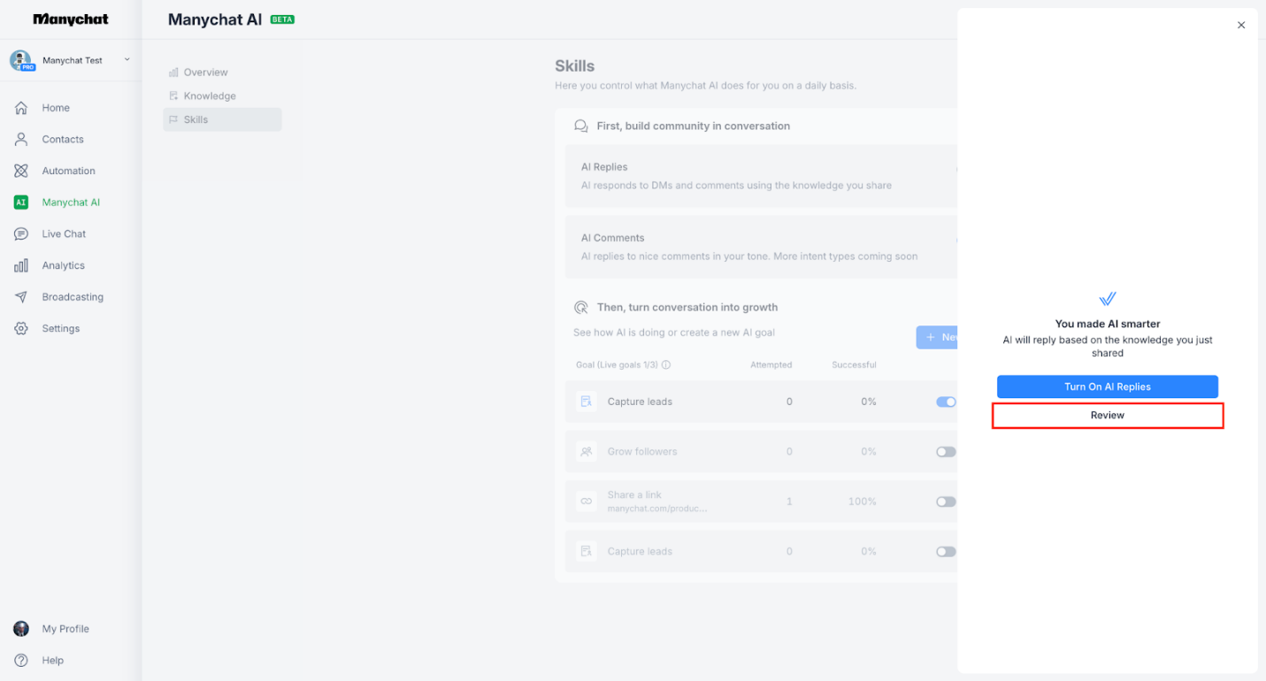Expand the Manychat Test account dropdown
The width and height of the screenshot is (1266, 681).
(x=127, y=60)
